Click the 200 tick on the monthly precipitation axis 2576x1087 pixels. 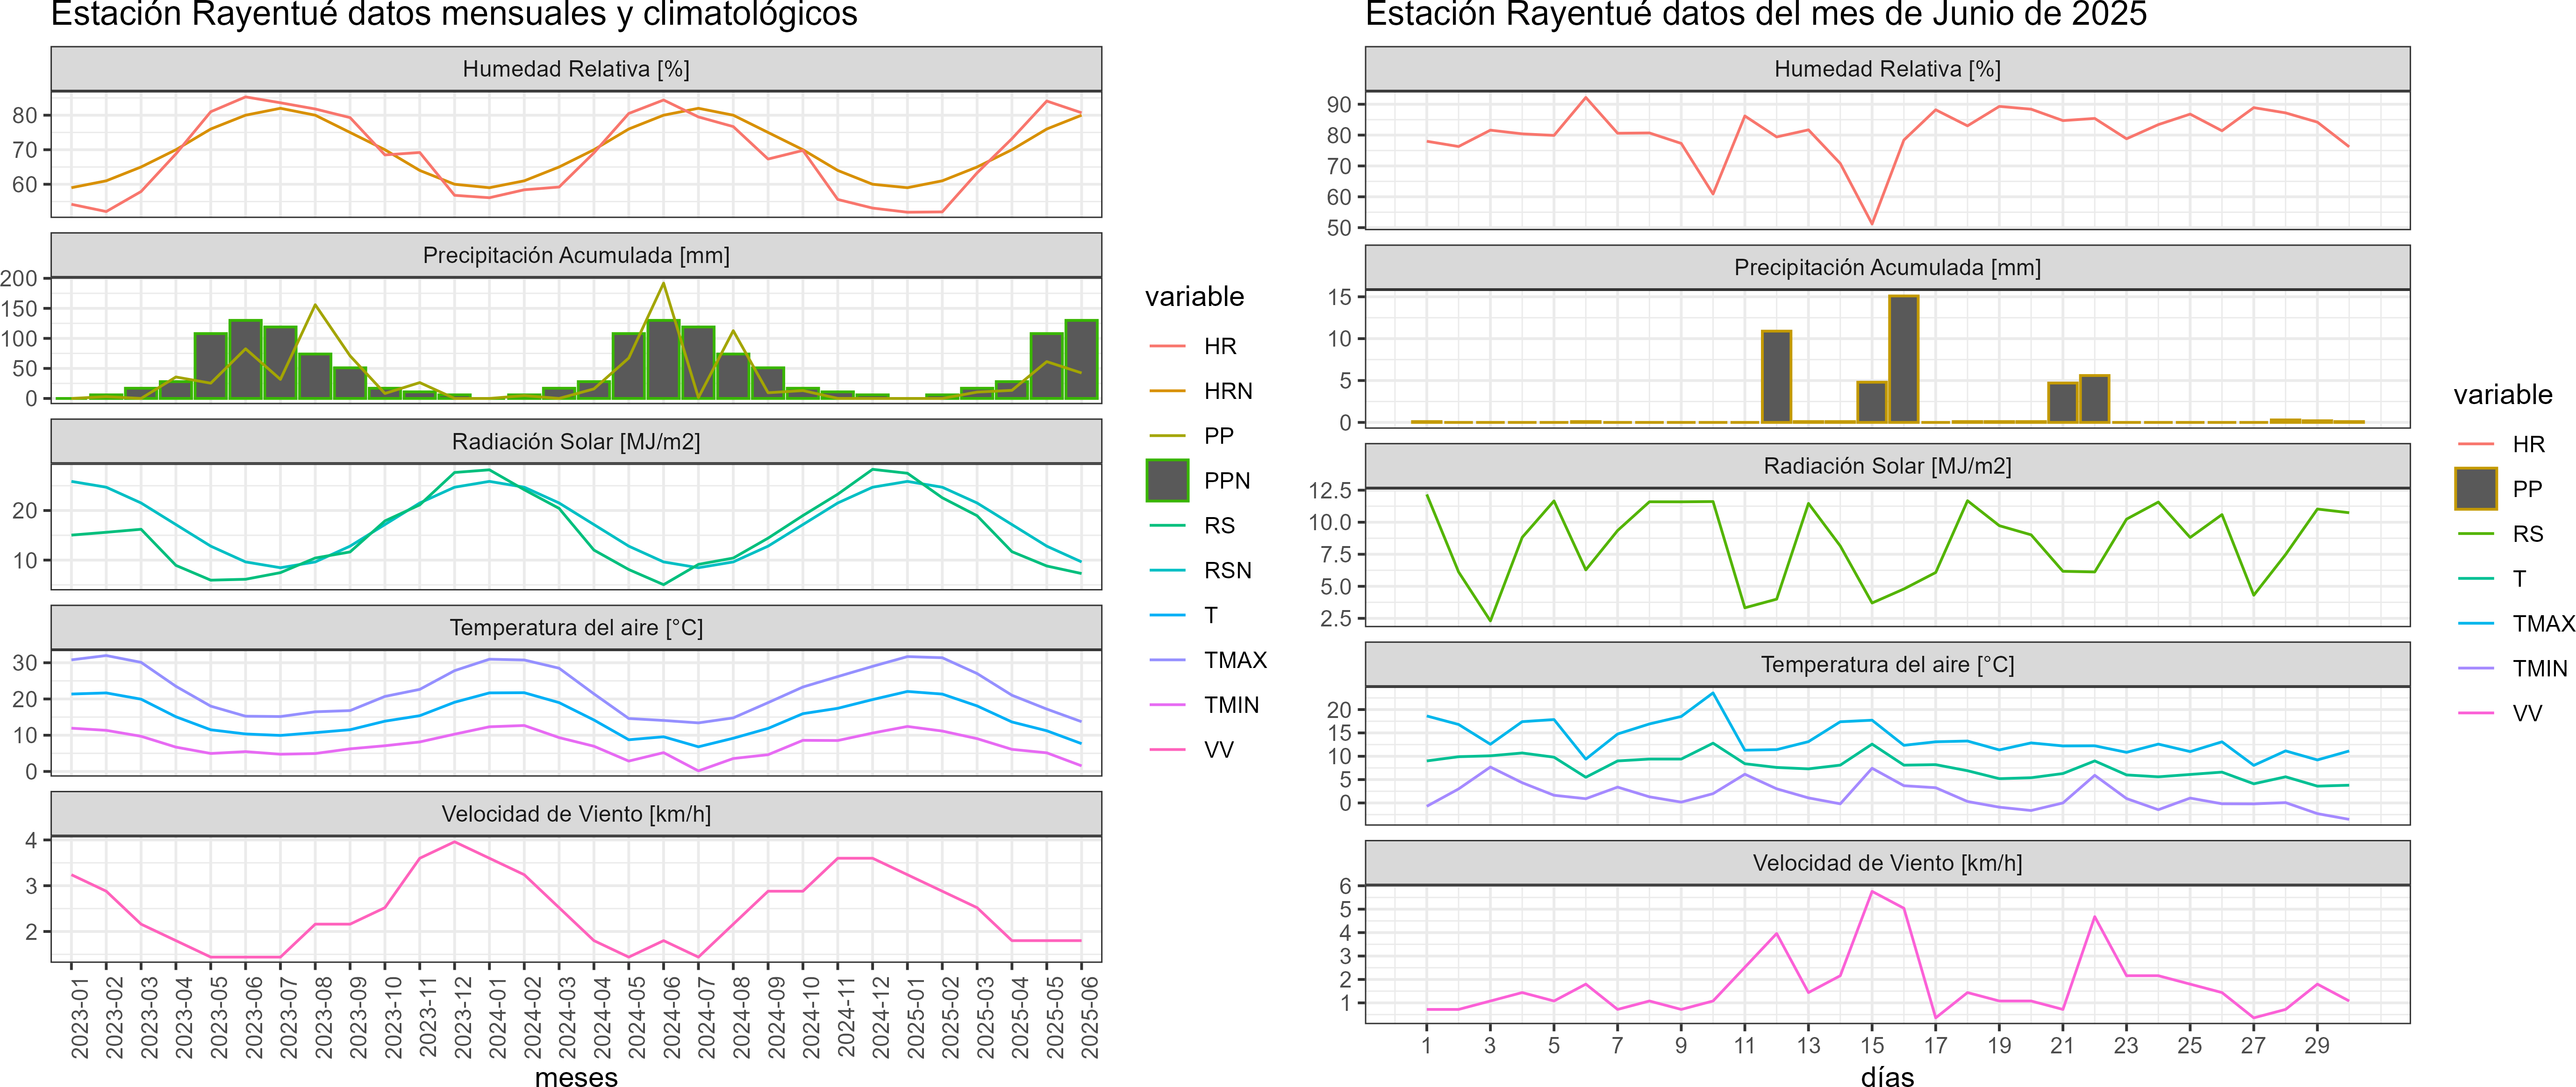[x=20, y=279]
